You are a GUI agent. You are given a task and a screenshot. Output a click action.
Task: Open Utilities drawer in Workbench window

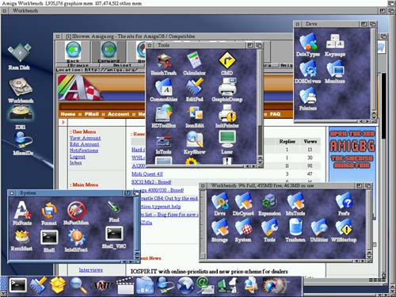(319, 231)
